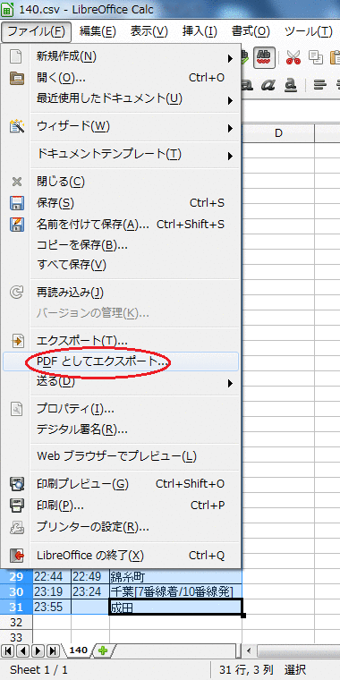Open the ファイル(F) menu
The image size is (340, 680).
pyautogui.click(x=37, y=31)
